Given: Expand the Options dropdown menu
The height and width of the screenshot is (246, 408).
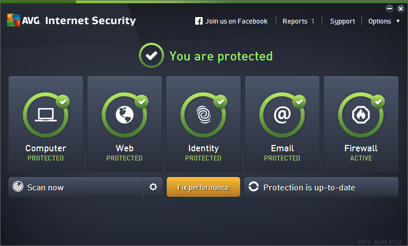Looking at the screenshot, I should [384, 21].
